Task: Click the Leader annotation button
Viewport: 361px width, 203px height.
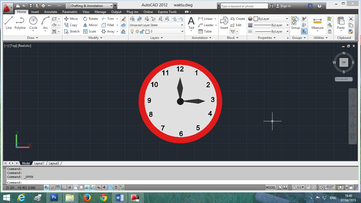Action: tap(206, 25)
